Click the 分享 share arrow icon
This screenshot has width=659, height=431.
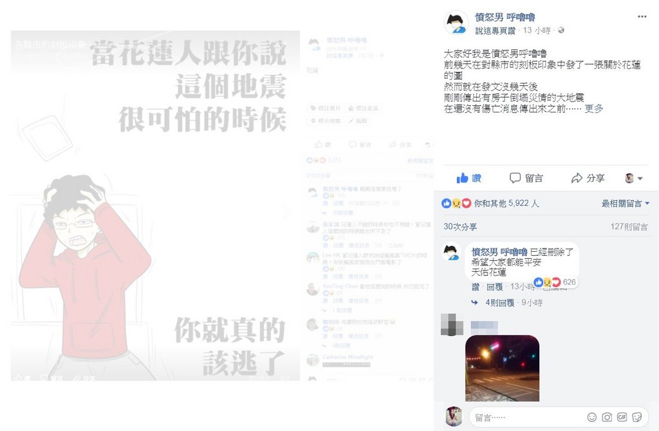[x=577, y=178]
